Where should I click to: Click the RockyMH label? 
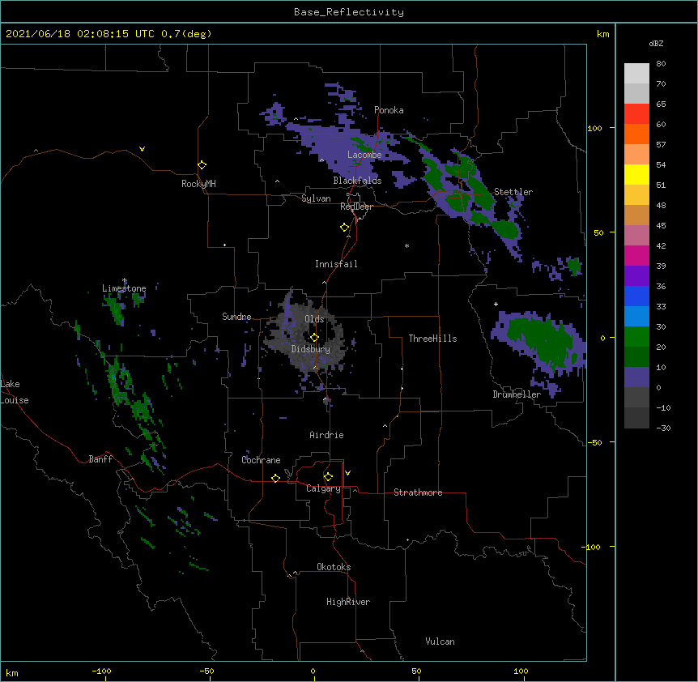pos(198,184)
